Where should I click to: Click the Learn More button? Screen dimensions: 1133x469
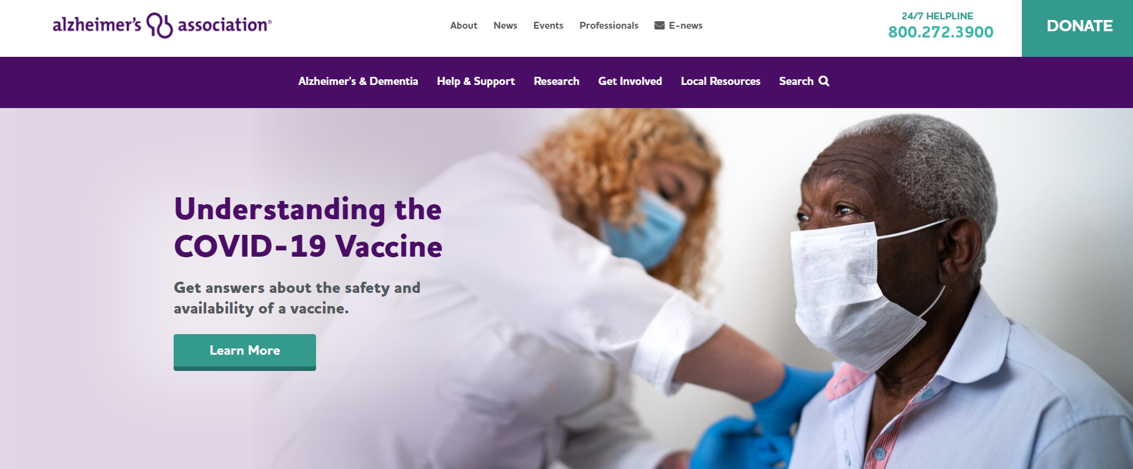tap(245, 352)
